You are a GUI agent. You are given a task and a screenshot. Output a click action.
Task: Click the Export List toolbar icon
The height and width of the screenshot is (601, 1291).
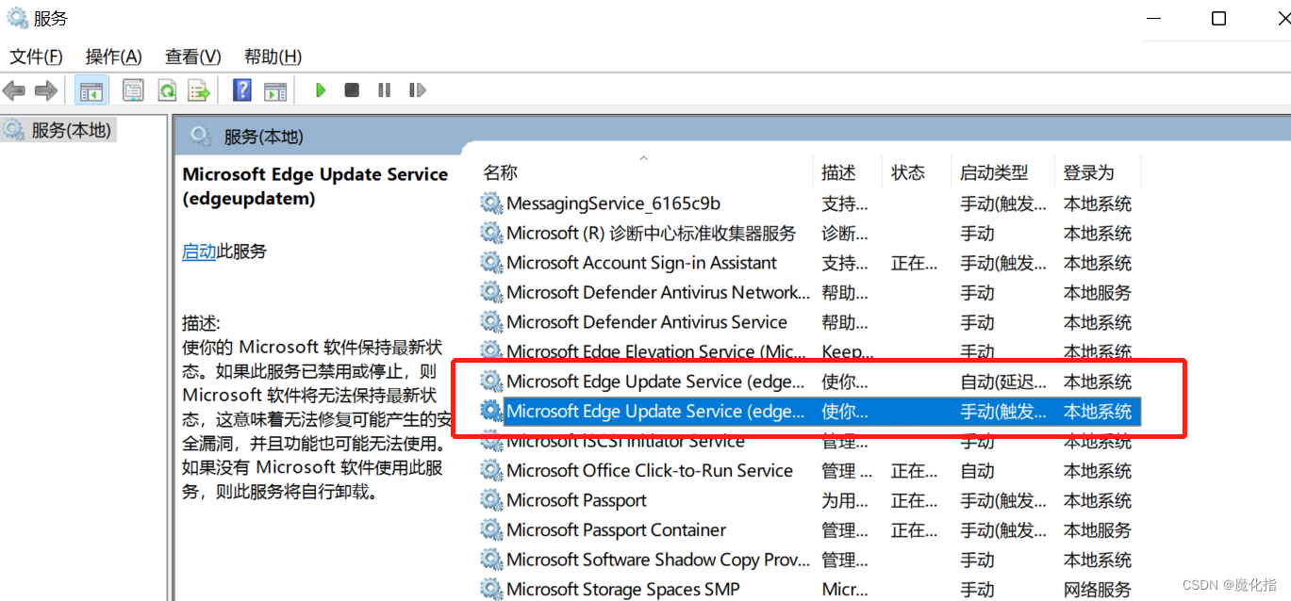(x=199, y=90)
